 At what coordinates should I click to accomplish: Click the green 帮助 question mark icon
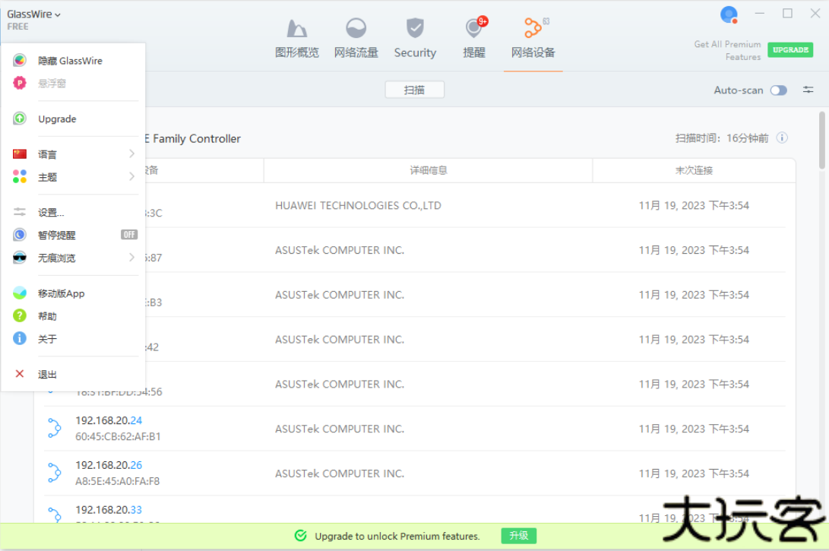[x=20, y=315]
